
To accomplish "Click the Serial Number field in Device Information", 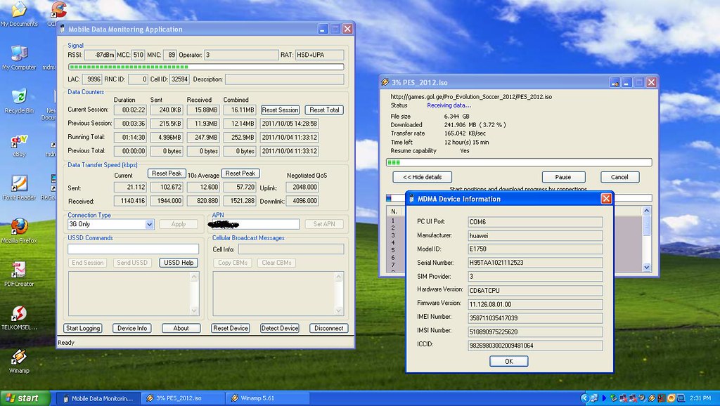I will pyautogui.click(x=535, y=263).
